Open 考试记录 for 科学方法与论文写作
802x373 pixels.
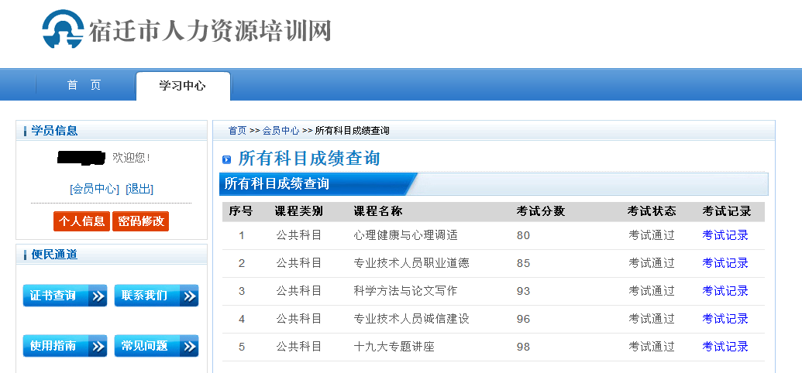point(725,291)
